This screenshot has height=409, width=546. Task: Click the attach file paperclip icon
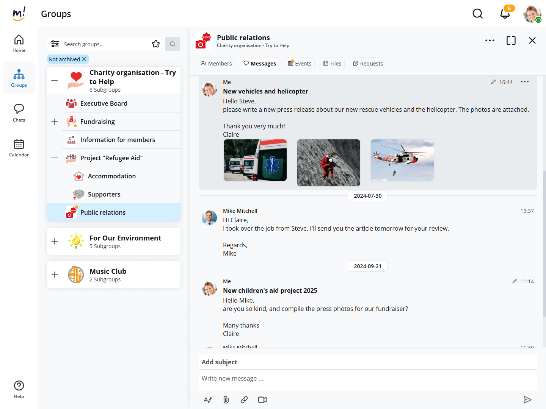(226, 400)
